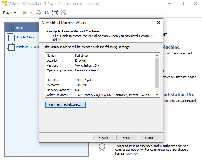Click Debian 9.x 64-bit operating system value
The height and width of the screenshot is (160, 202).
[x=87, y=70]
